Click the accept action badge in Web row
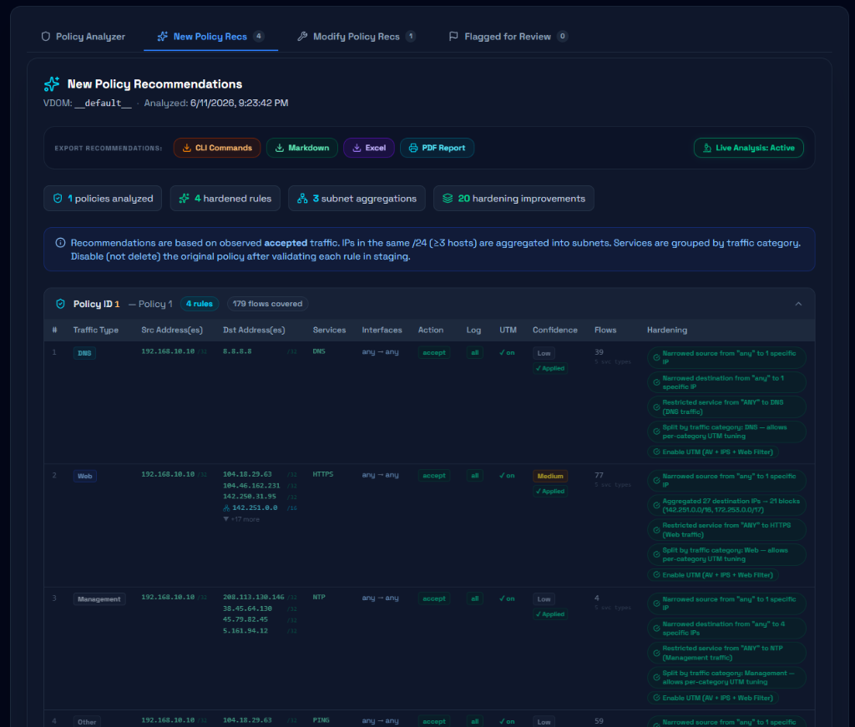Image resolution: width=855 pixels, height=727 pixels. (x=434, y=476)
